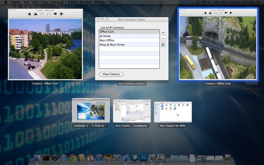The width and height of the screenshot is (264, 165).
Task: Click the minus button to remove a camera
Action: tap(163, 38)
